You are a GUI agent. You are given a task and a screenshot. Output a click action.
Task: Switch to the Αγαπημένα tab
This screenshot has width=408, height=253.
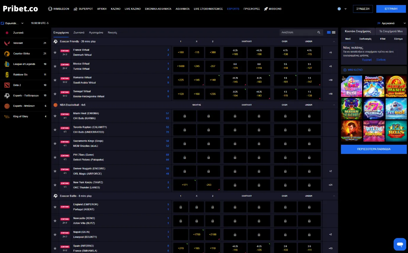(96, 33)
